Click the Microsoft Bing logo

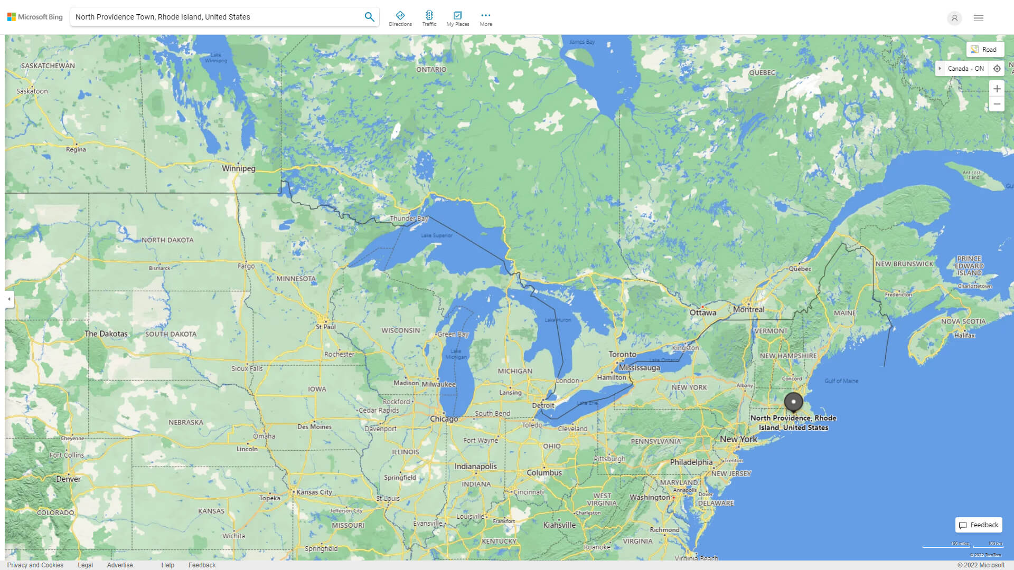35,17
